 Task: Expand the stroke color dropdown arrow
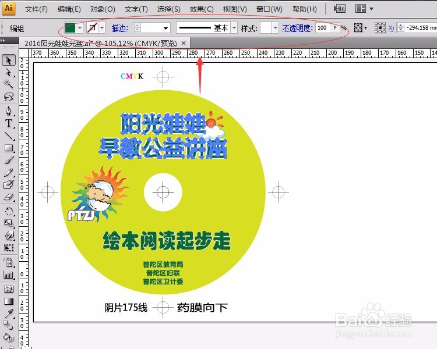pyautogui.click(x=102, y=28)
